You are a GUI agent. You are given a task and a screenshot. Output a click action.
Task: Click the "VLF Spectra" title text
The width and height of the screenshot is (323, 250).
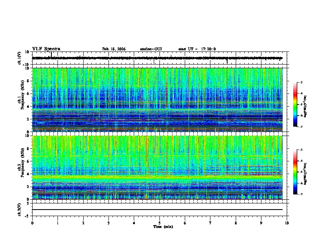coord(46,49)
